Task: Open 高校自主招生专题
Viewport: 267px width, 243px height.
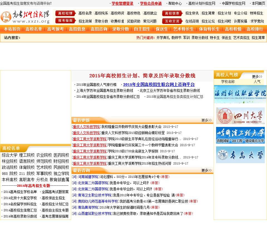Action: [x=55, y=210]
